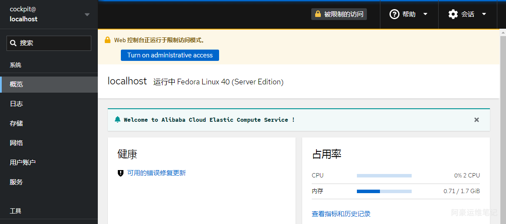Dismiss the Alibaba Cloud welcome message
This screenshot has height=224, width=506.
pos(476,120)
